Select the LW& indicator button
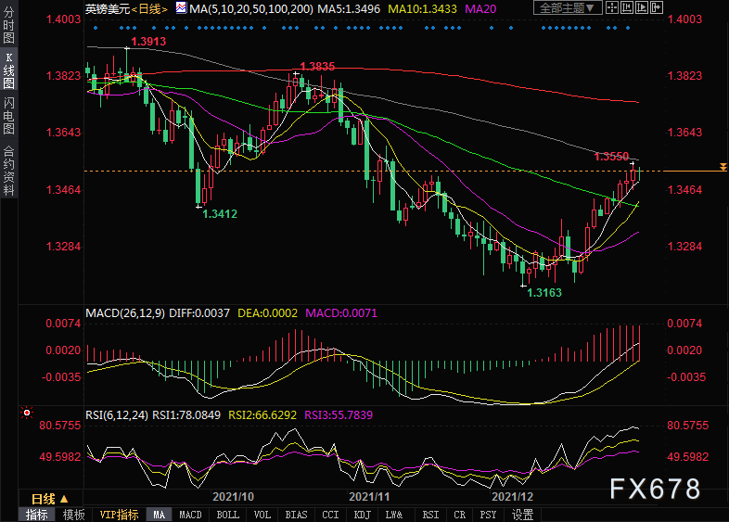 (x=394, y=515)
